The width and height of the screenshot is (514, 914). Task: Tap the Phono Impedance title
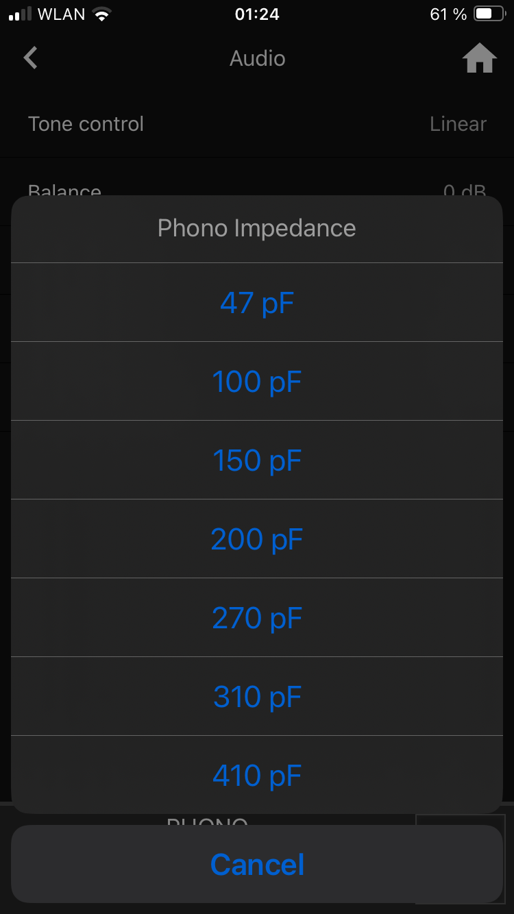click(257, 228)
